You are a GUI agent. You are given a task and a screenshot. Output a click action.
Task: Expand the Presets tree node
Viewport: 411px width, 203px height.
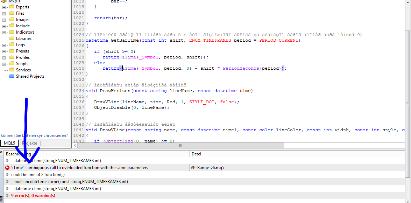pos(4,51)
